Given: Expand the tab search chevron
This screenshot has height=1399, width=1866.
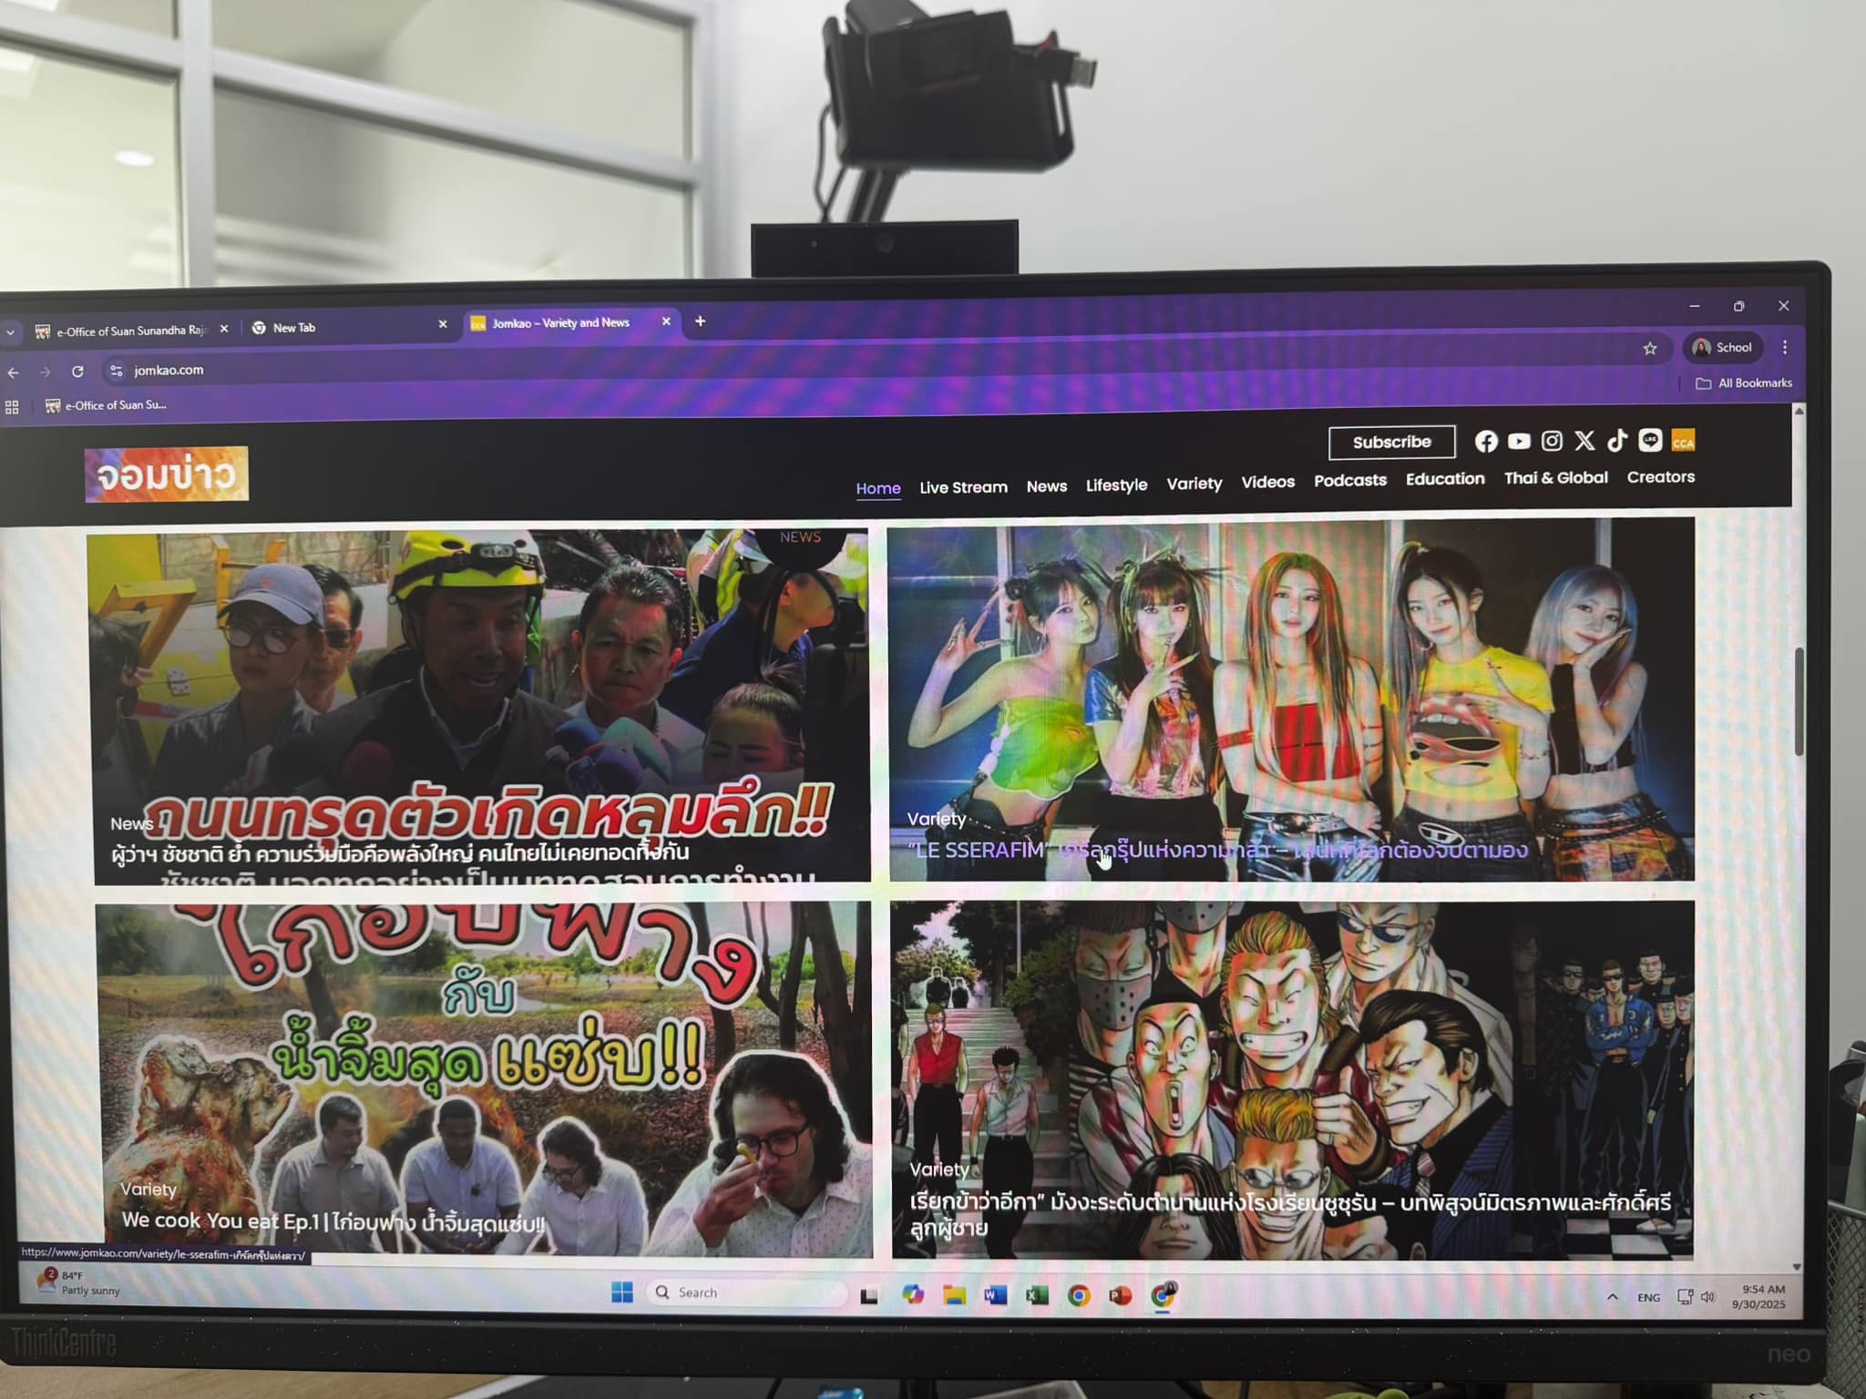Looking at the screenshot, I should coord(10,332).
